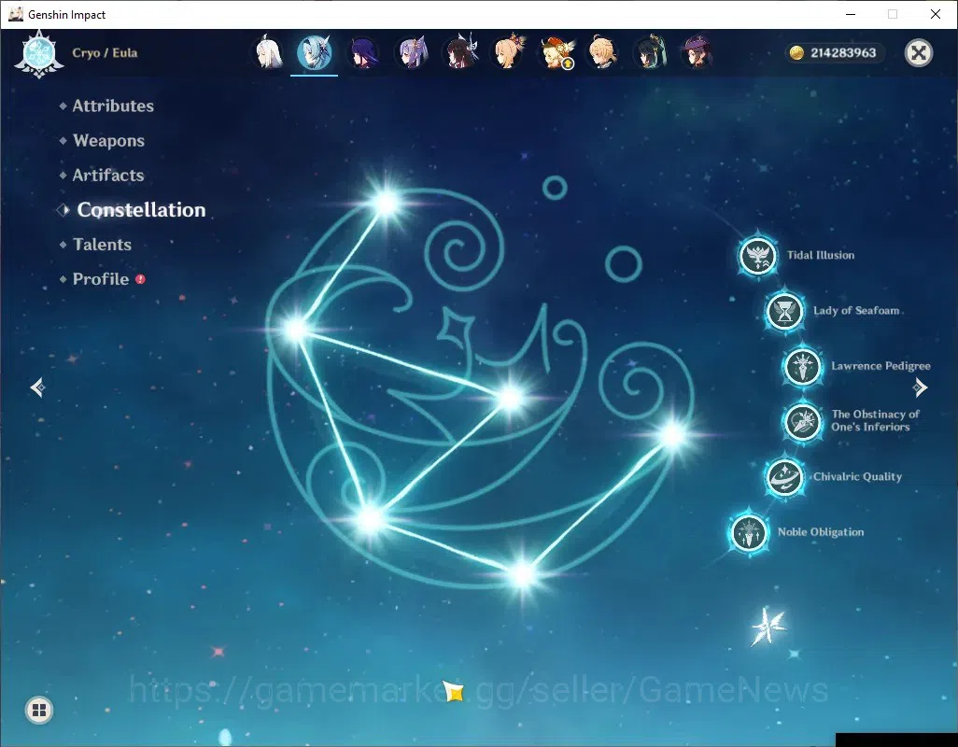This screenshot has width=958, height=747.
Task: Switch to next character with right arrow
Action: tap(920, 388)
